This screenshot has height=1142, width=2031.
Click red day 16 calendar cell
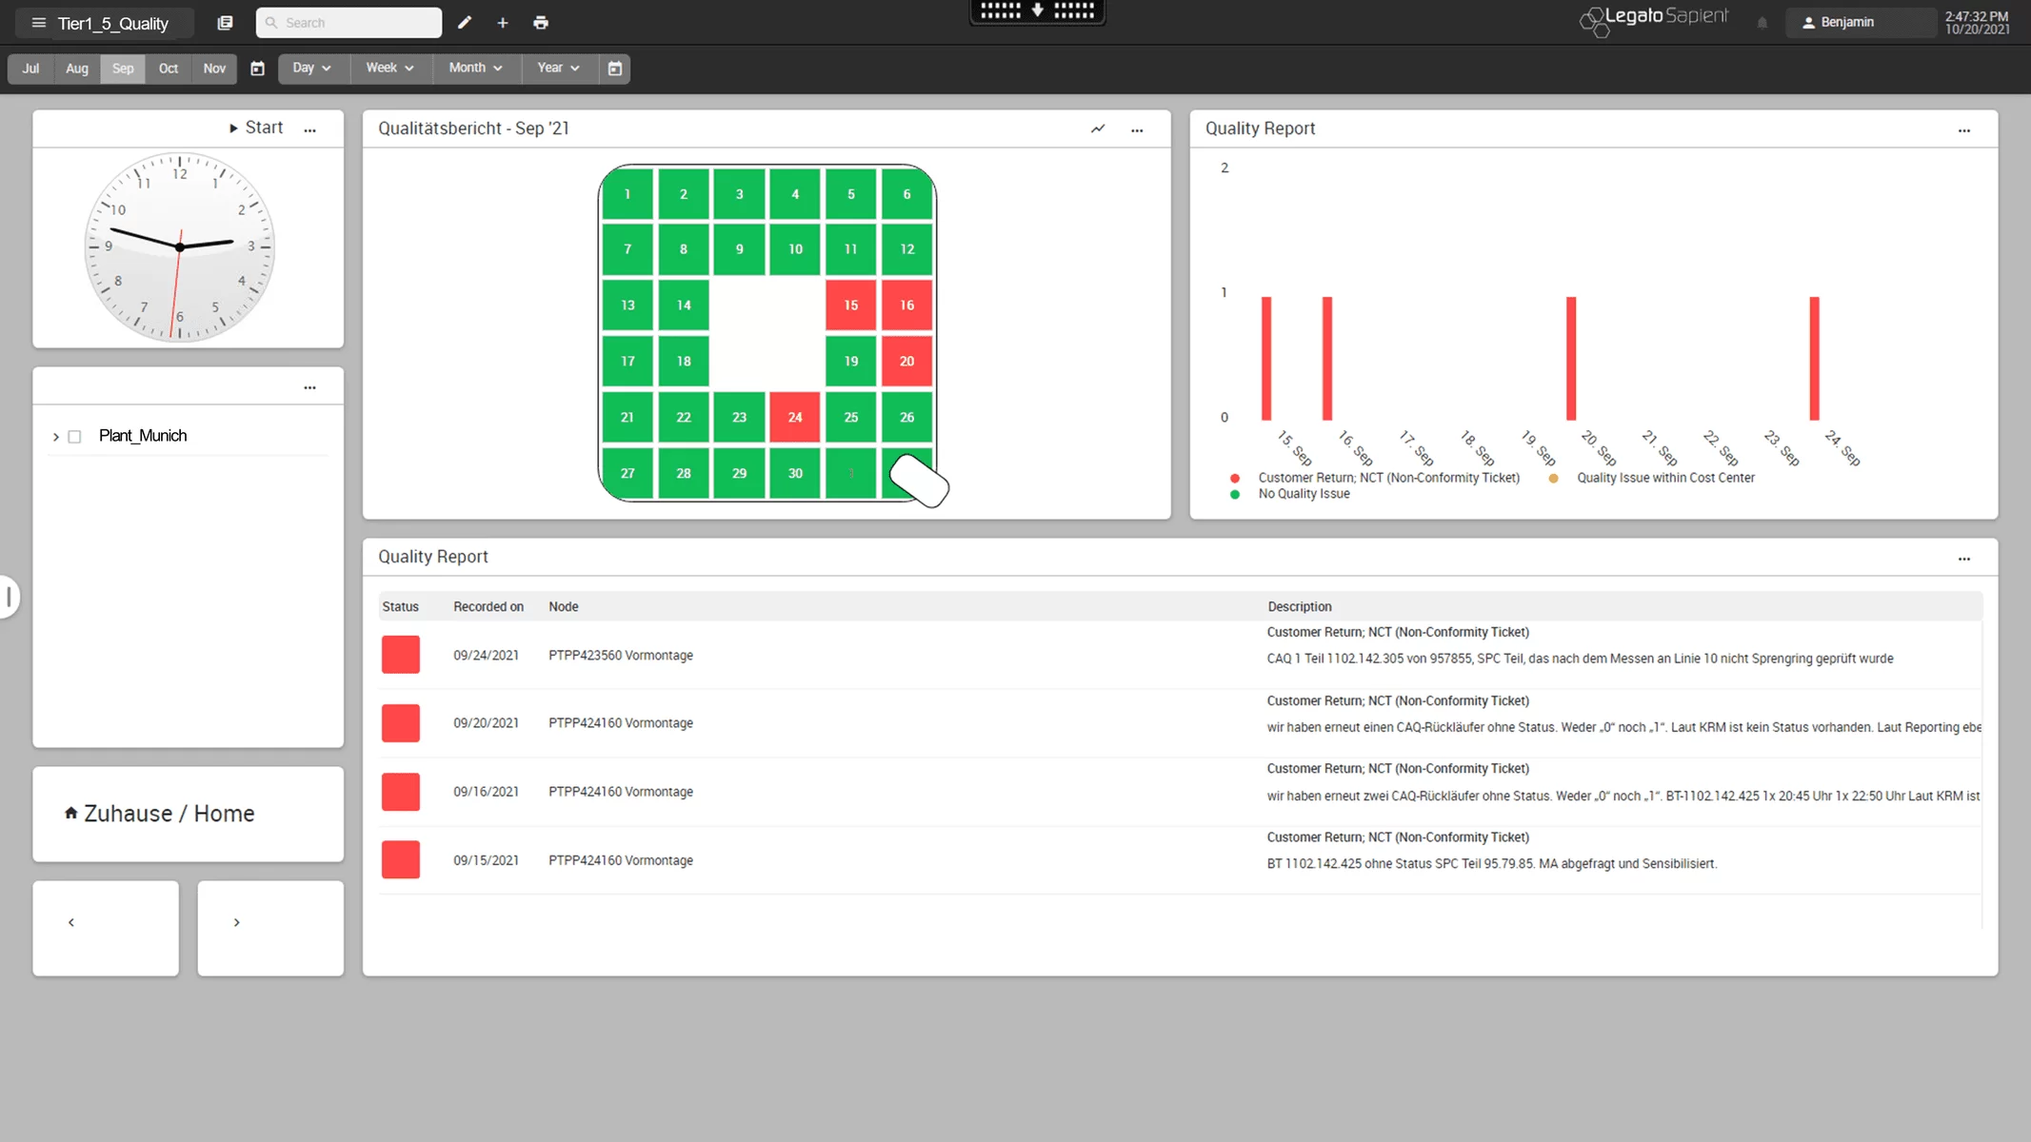(906, 305)
